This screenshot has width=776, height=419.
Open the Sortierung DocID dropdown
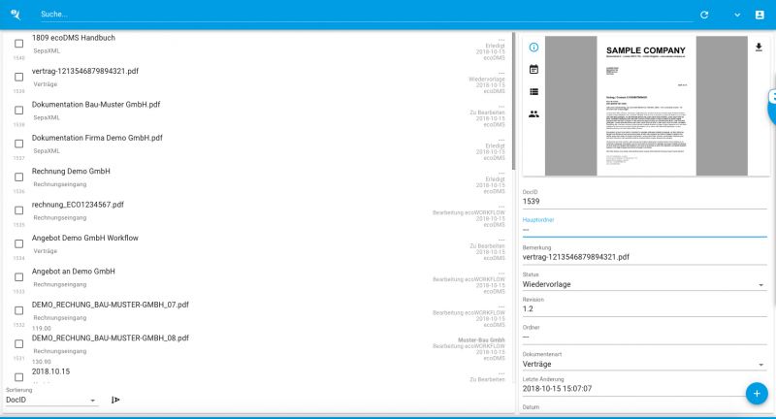(50, 400)
